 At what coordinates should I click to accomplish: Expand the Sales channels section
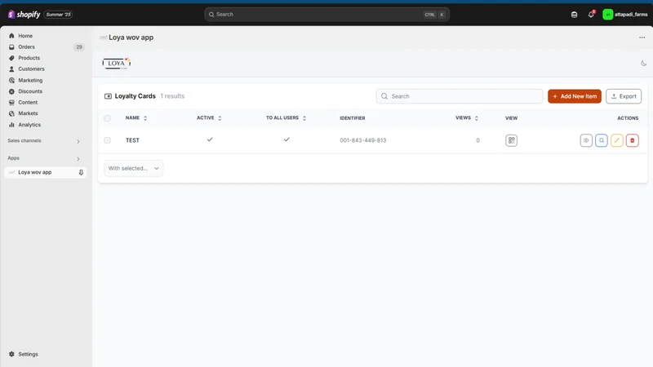point(78,141)
